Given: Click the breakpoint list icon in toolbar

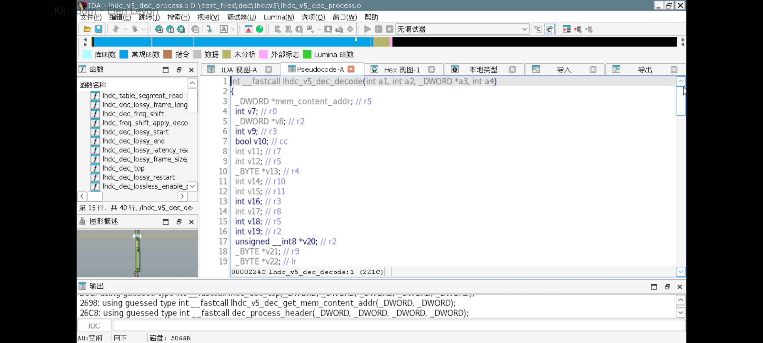Looking at the screenshot, I should point(566,29).
